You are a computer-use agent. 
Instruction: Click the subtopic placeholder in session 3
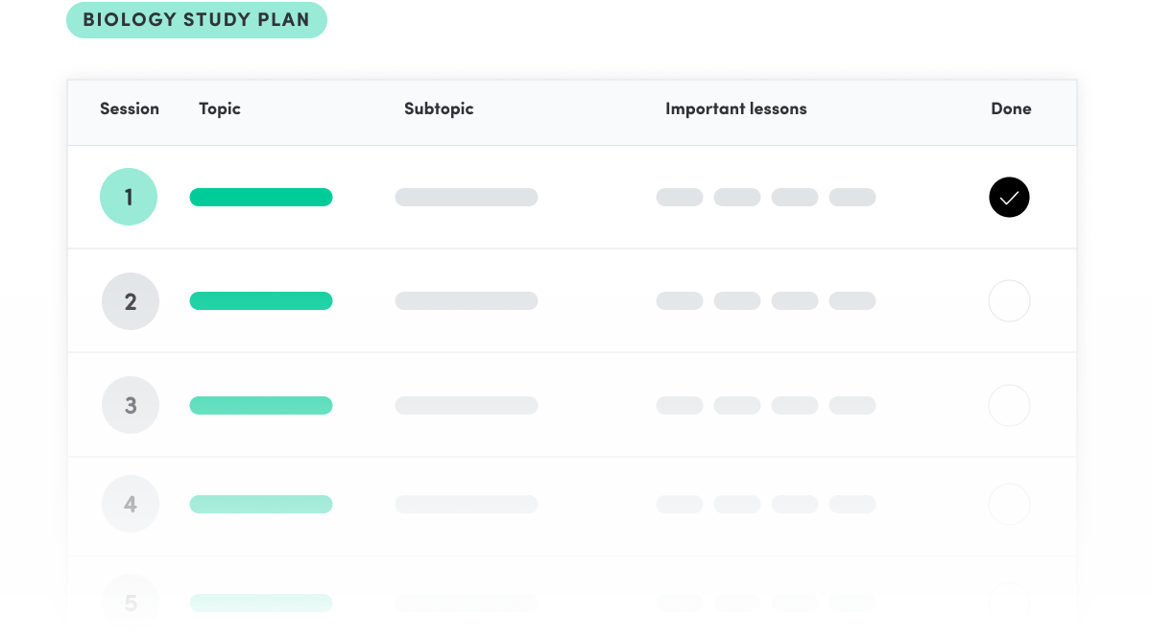[x=467, y=405]
